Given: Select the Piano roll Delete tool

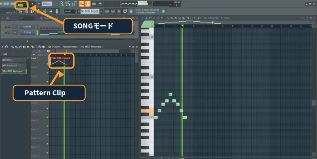Looking at the screenshot, I should pyautogui.click(x=180, y=18).
